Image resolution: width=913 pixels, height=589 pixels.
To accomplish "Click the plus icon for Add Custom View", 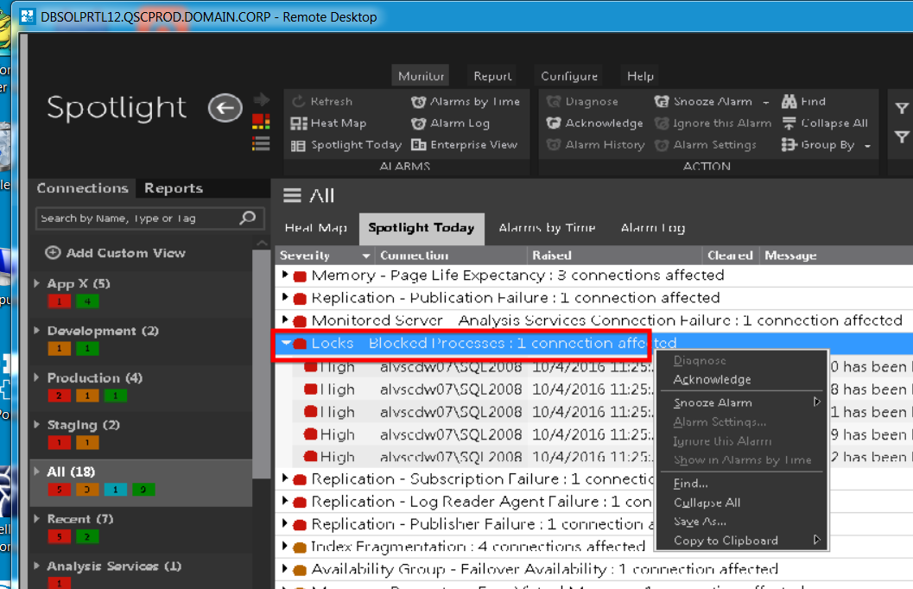I will pos(53,252).
